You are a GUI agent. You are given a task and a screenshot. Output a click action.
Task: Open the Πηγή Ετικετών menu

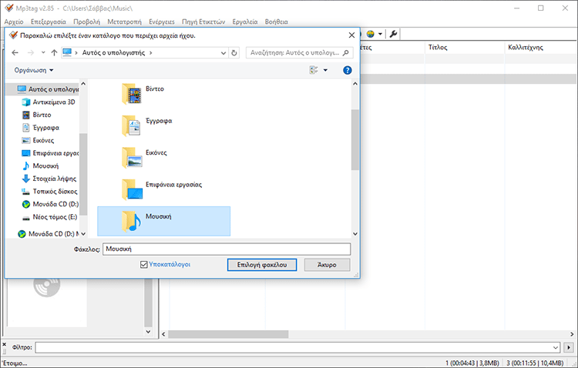203,22
